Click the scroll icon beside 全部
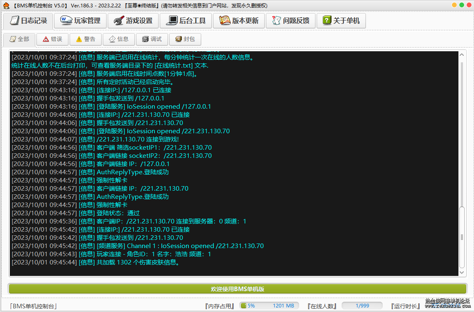 click(x=13, y=39)
